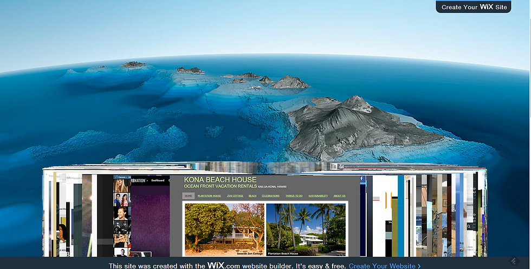Image resolution: width=531 pixels, height=269 pixels.
Task: Open the ZEN COTTAGE menu link
Action: (x=235, y=196)
